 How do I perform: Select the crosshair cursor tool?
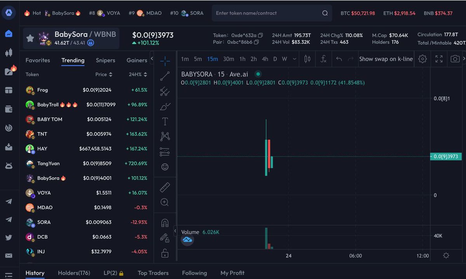pos(165,61)
